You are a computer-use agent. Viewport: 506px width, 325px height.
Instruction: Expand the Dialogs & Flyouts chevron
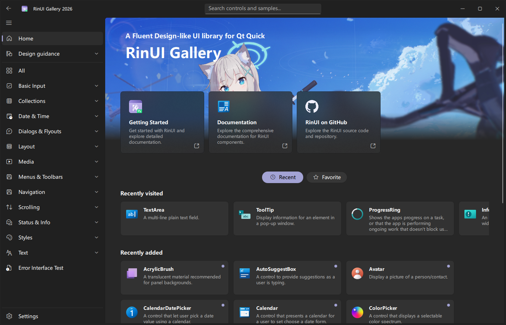click(x=97, y=131)
